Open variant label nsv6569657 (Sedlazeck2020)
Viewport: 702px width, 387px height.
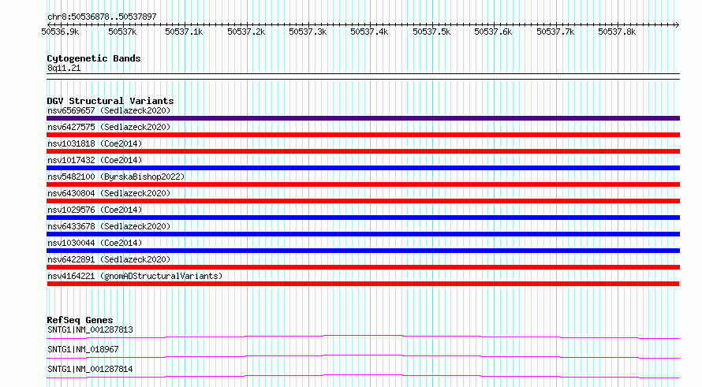tap(109, 110)
